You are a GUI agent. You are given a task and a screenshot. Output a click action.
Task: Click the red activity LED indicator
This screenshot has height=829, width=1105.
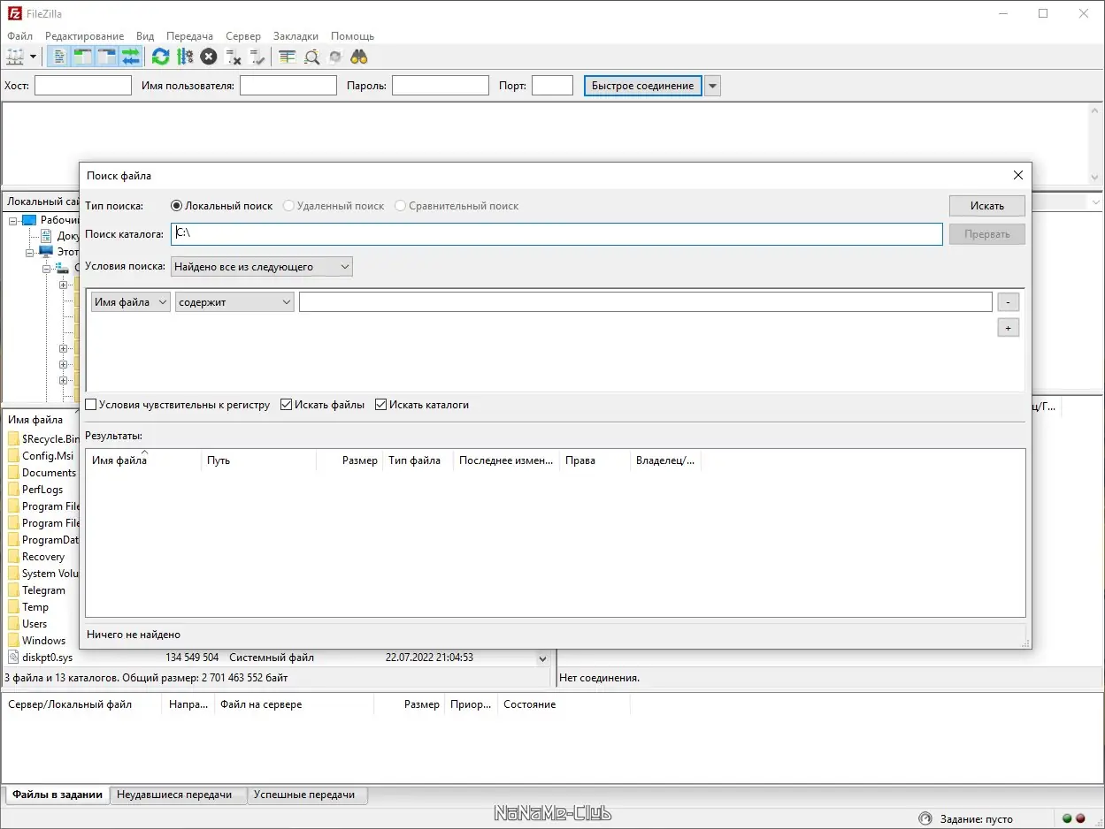click(x=1080, y=818)
